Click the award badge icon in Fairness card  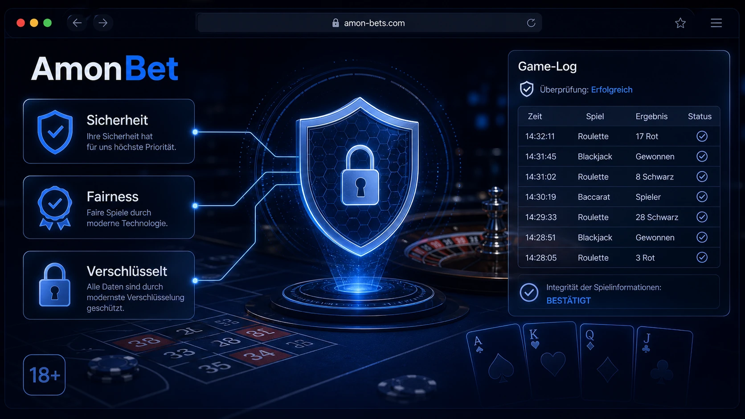(x=55, y=208)
